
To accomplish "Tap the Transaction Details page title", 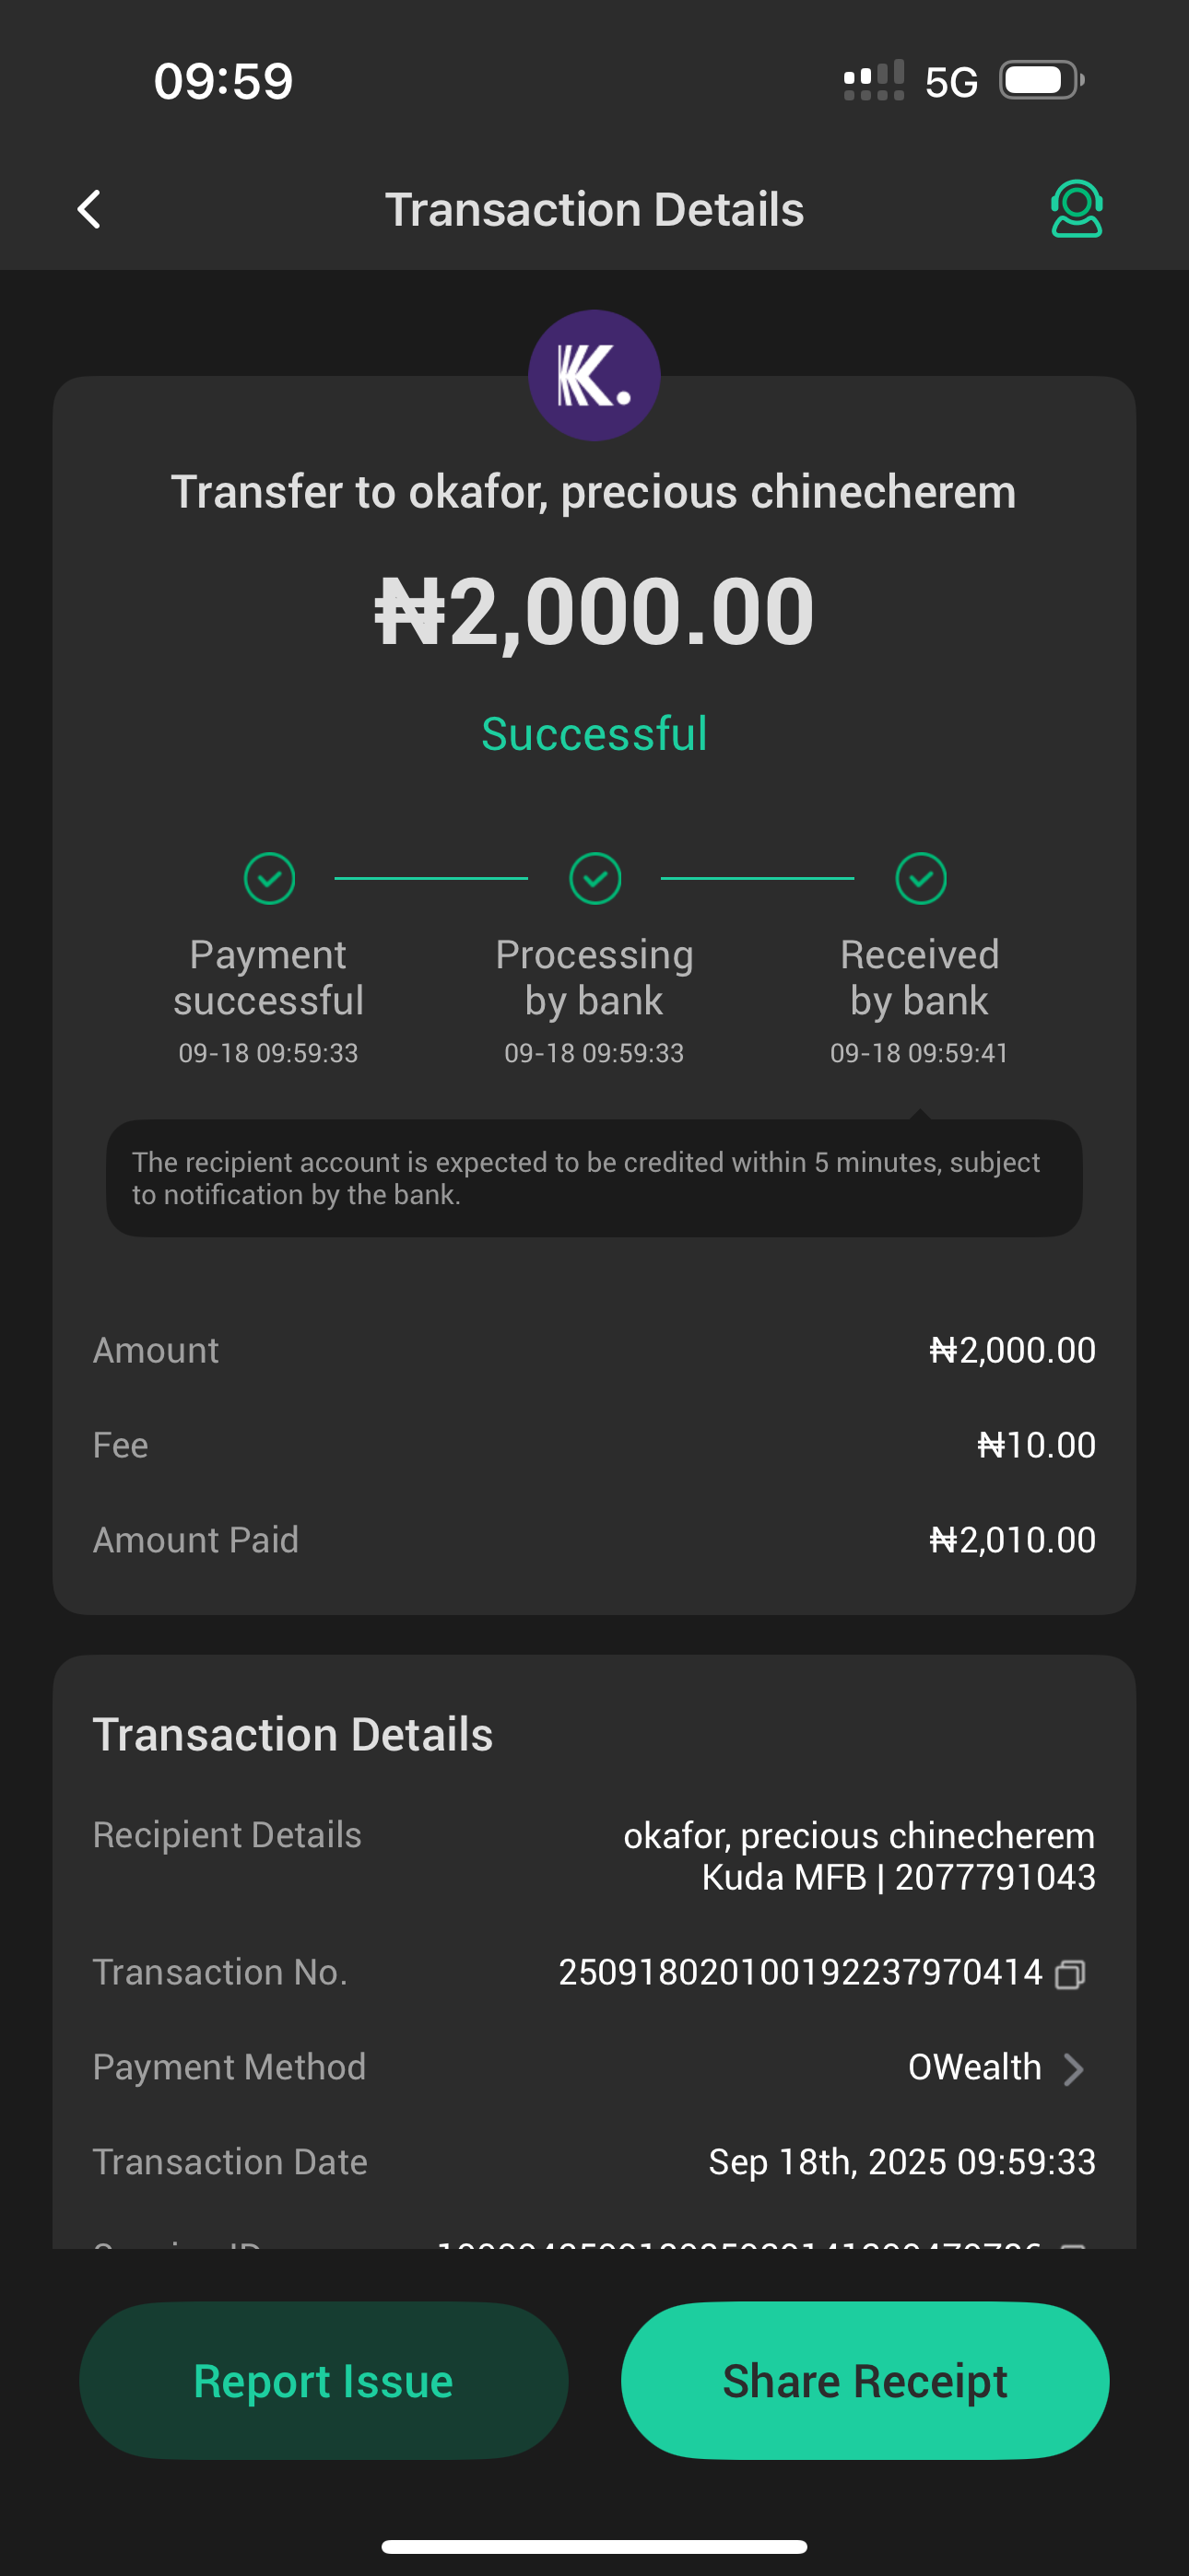I will pyautogui.click(x=594, y=210).
